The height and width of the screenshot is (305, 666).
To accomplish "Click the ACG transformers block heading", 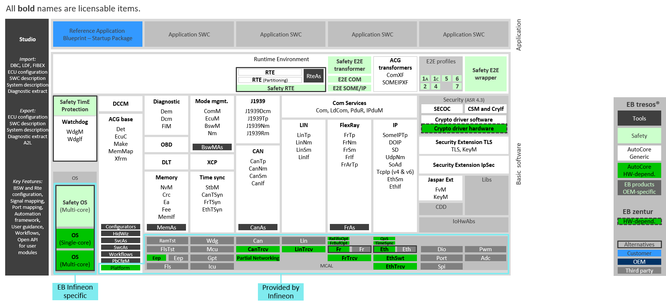I will click(x=395, y=64).
